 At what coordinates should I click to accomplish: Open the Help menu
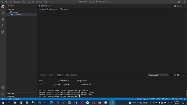point(46,2)
